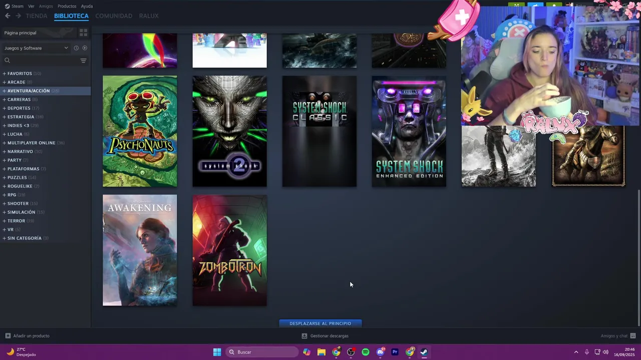Open the Amigos menu
641x360 pixels.
[46, 6]
